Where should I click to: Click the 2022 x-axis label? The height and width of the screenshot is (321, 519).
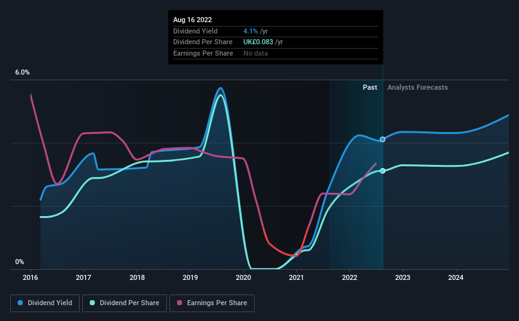[350, 277]
